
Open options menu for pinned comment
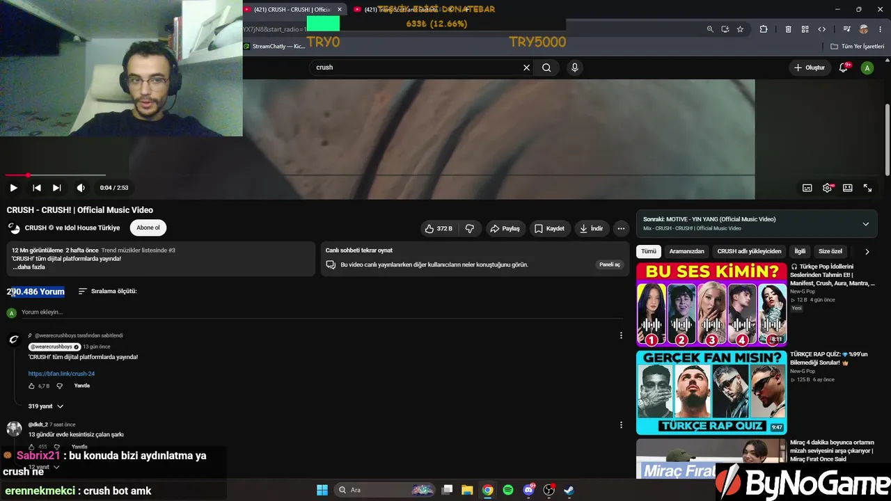click(621, 335)
